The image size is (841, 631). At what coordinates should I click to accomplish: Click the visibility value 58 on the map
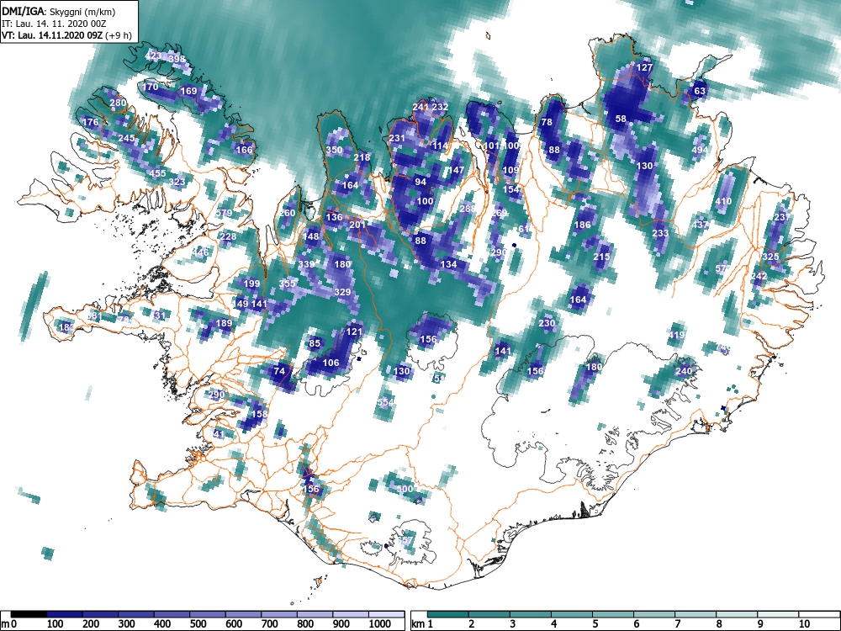point(621,119)
